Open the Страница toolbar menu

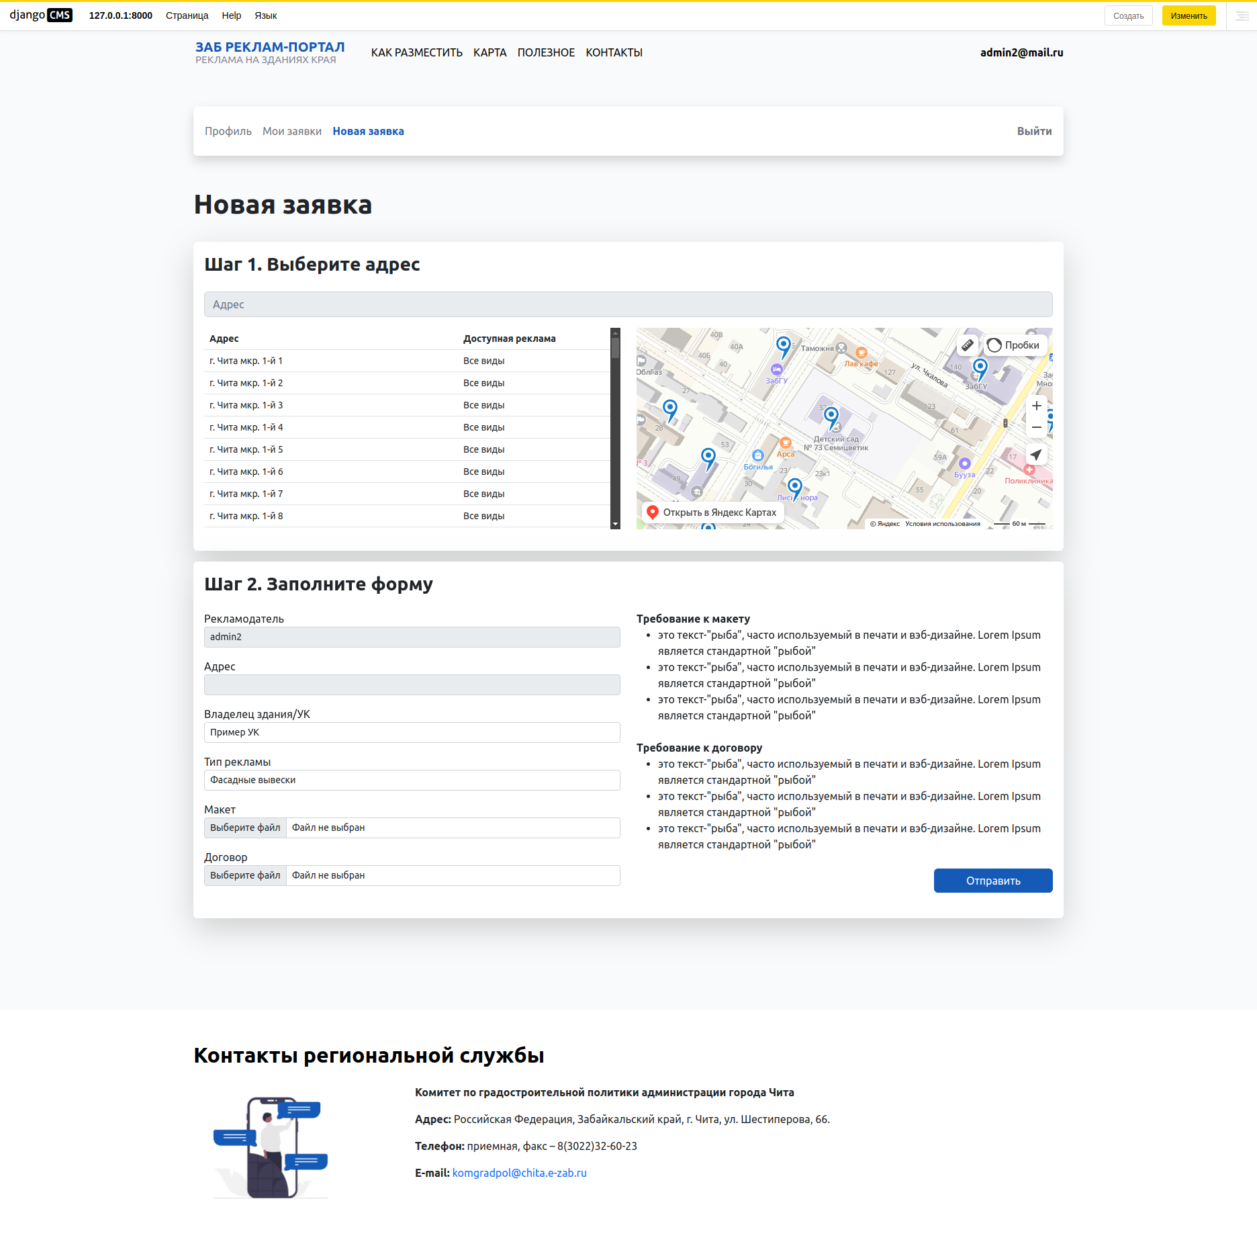click(187, 15)
